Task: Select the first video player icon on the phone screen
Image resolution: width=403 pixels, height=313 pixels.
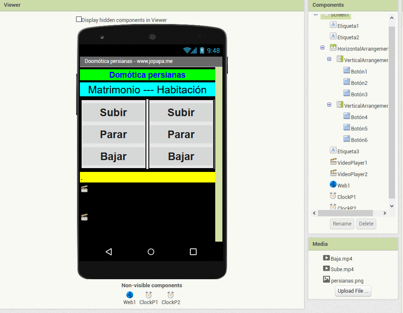Action: pos(84,189)
